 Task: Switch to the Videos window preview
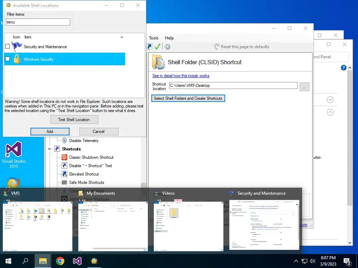[188, 226]
